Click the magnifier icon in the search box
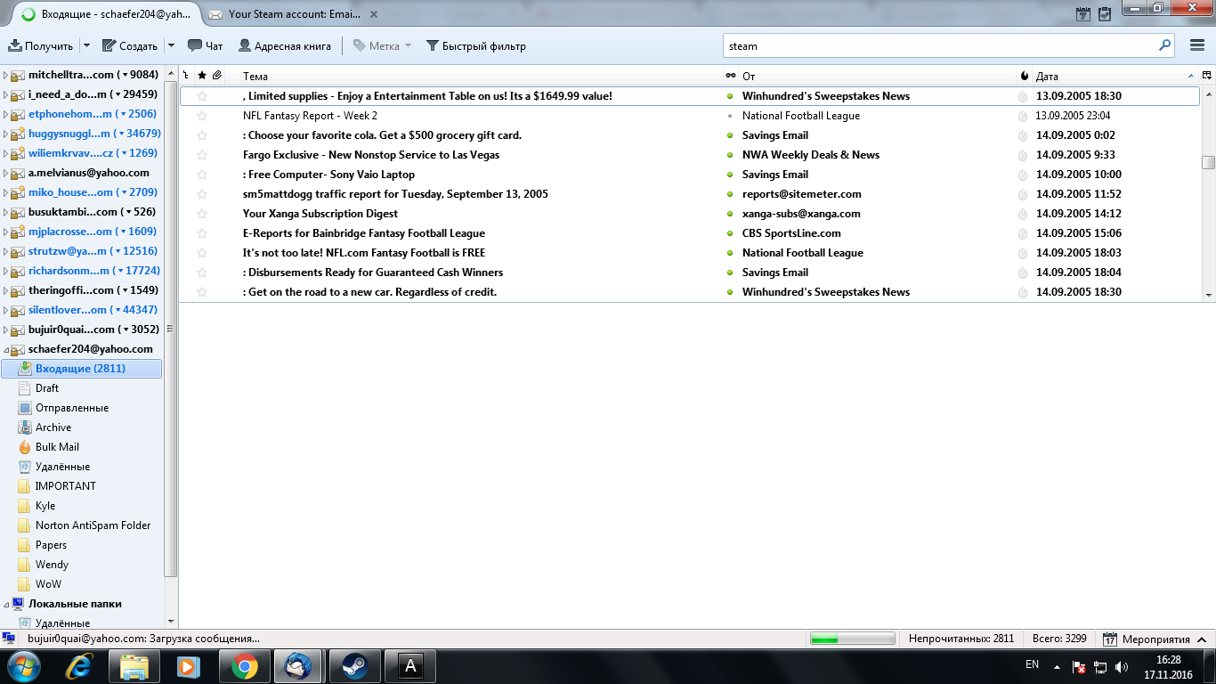The width and height of the screenshot is (1216, 684). (1164, 45)
